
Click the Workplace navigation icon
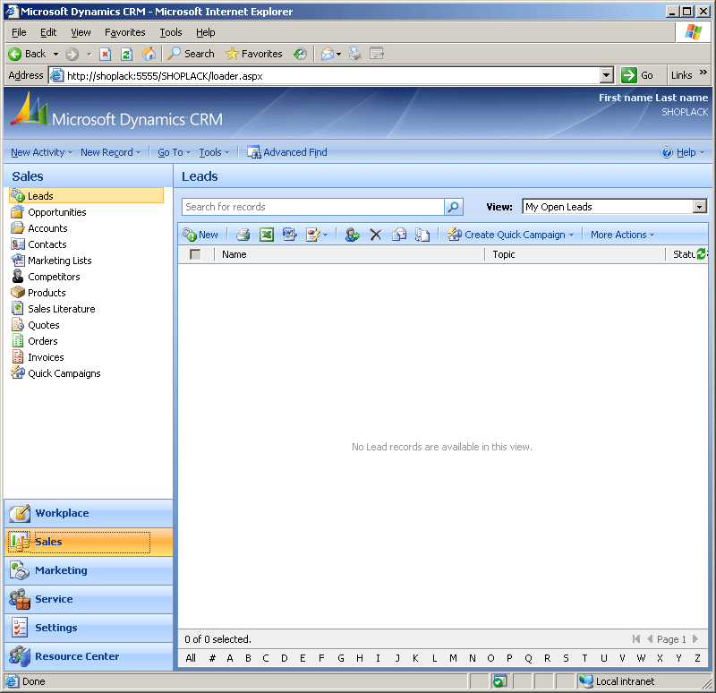(20, 513)
